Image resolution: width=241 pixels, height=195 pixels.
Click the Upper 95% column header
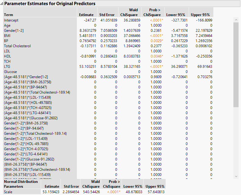(x=200, y=15)
